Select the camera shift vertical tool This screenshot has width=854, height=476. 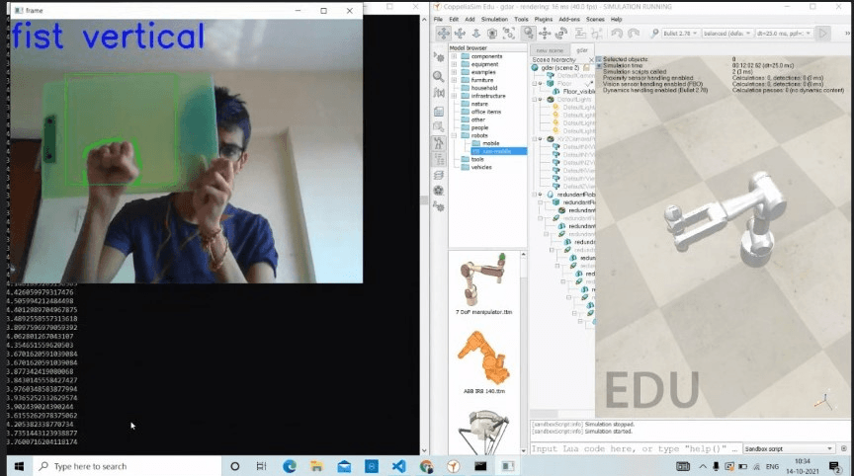point(476,34)
